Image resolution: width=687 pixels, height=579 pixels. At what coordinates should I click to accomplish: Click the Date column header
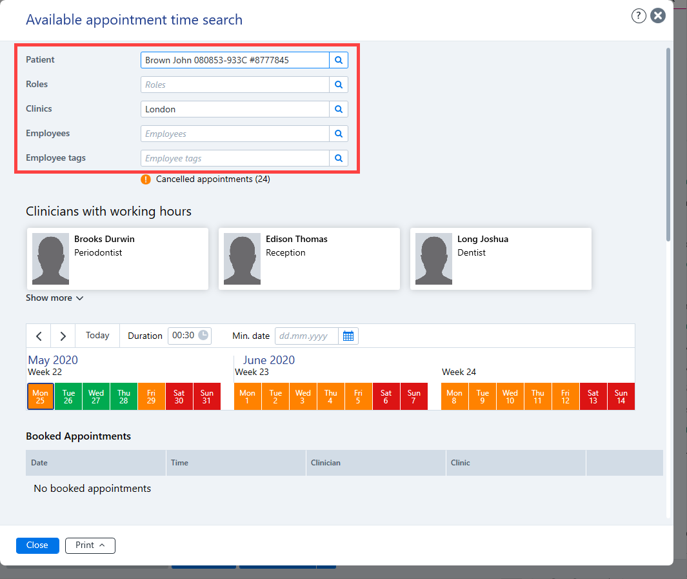coord(95,463)
